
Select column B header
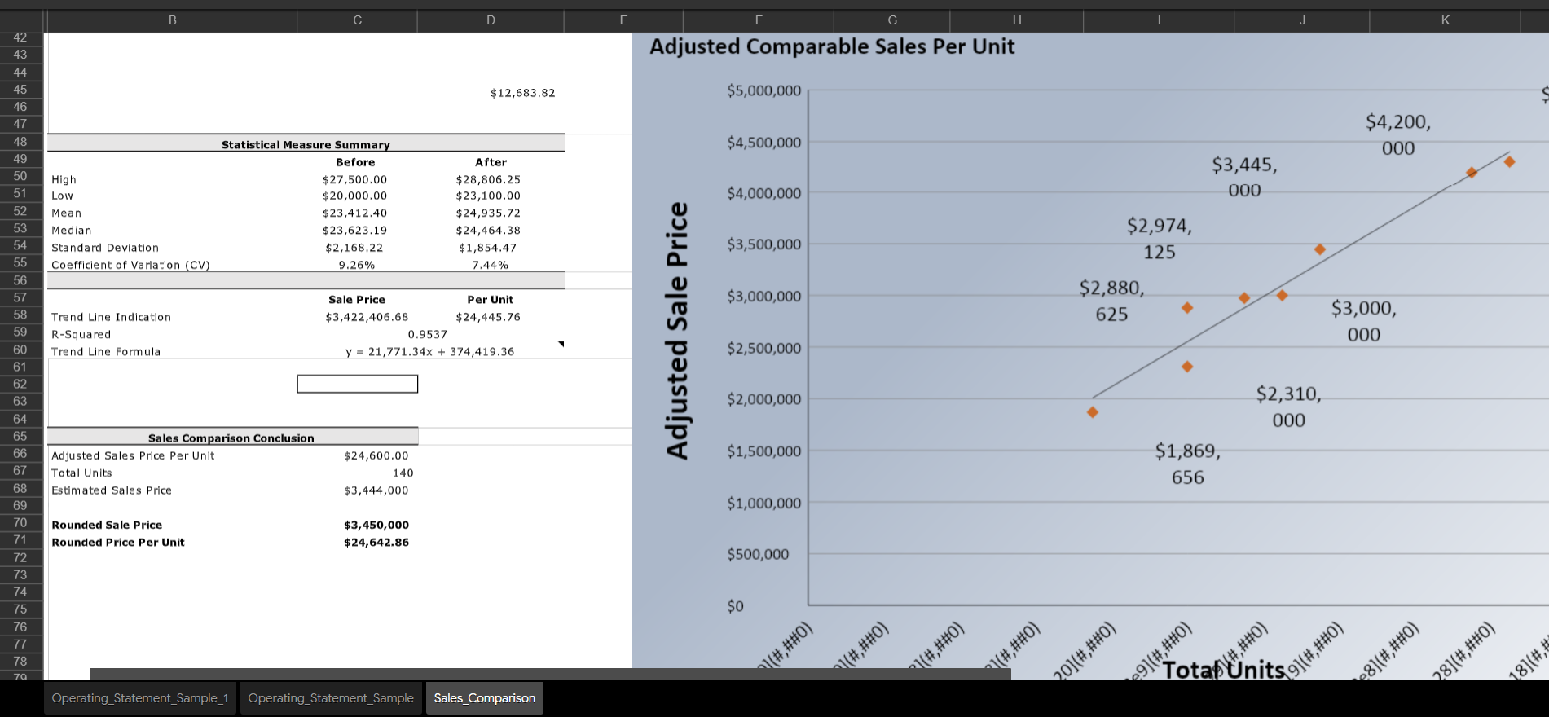point(173,20)
